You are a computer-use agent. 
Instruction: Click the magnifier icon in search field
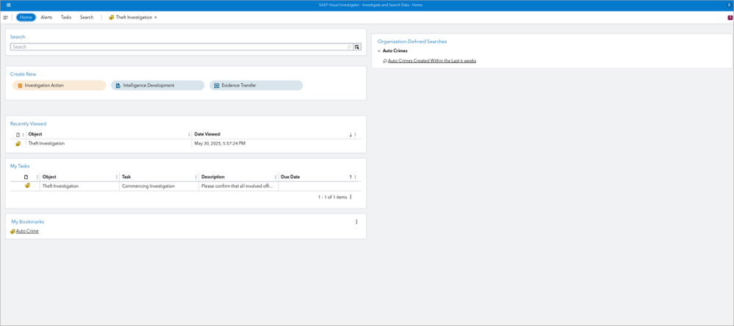point(349,47)
